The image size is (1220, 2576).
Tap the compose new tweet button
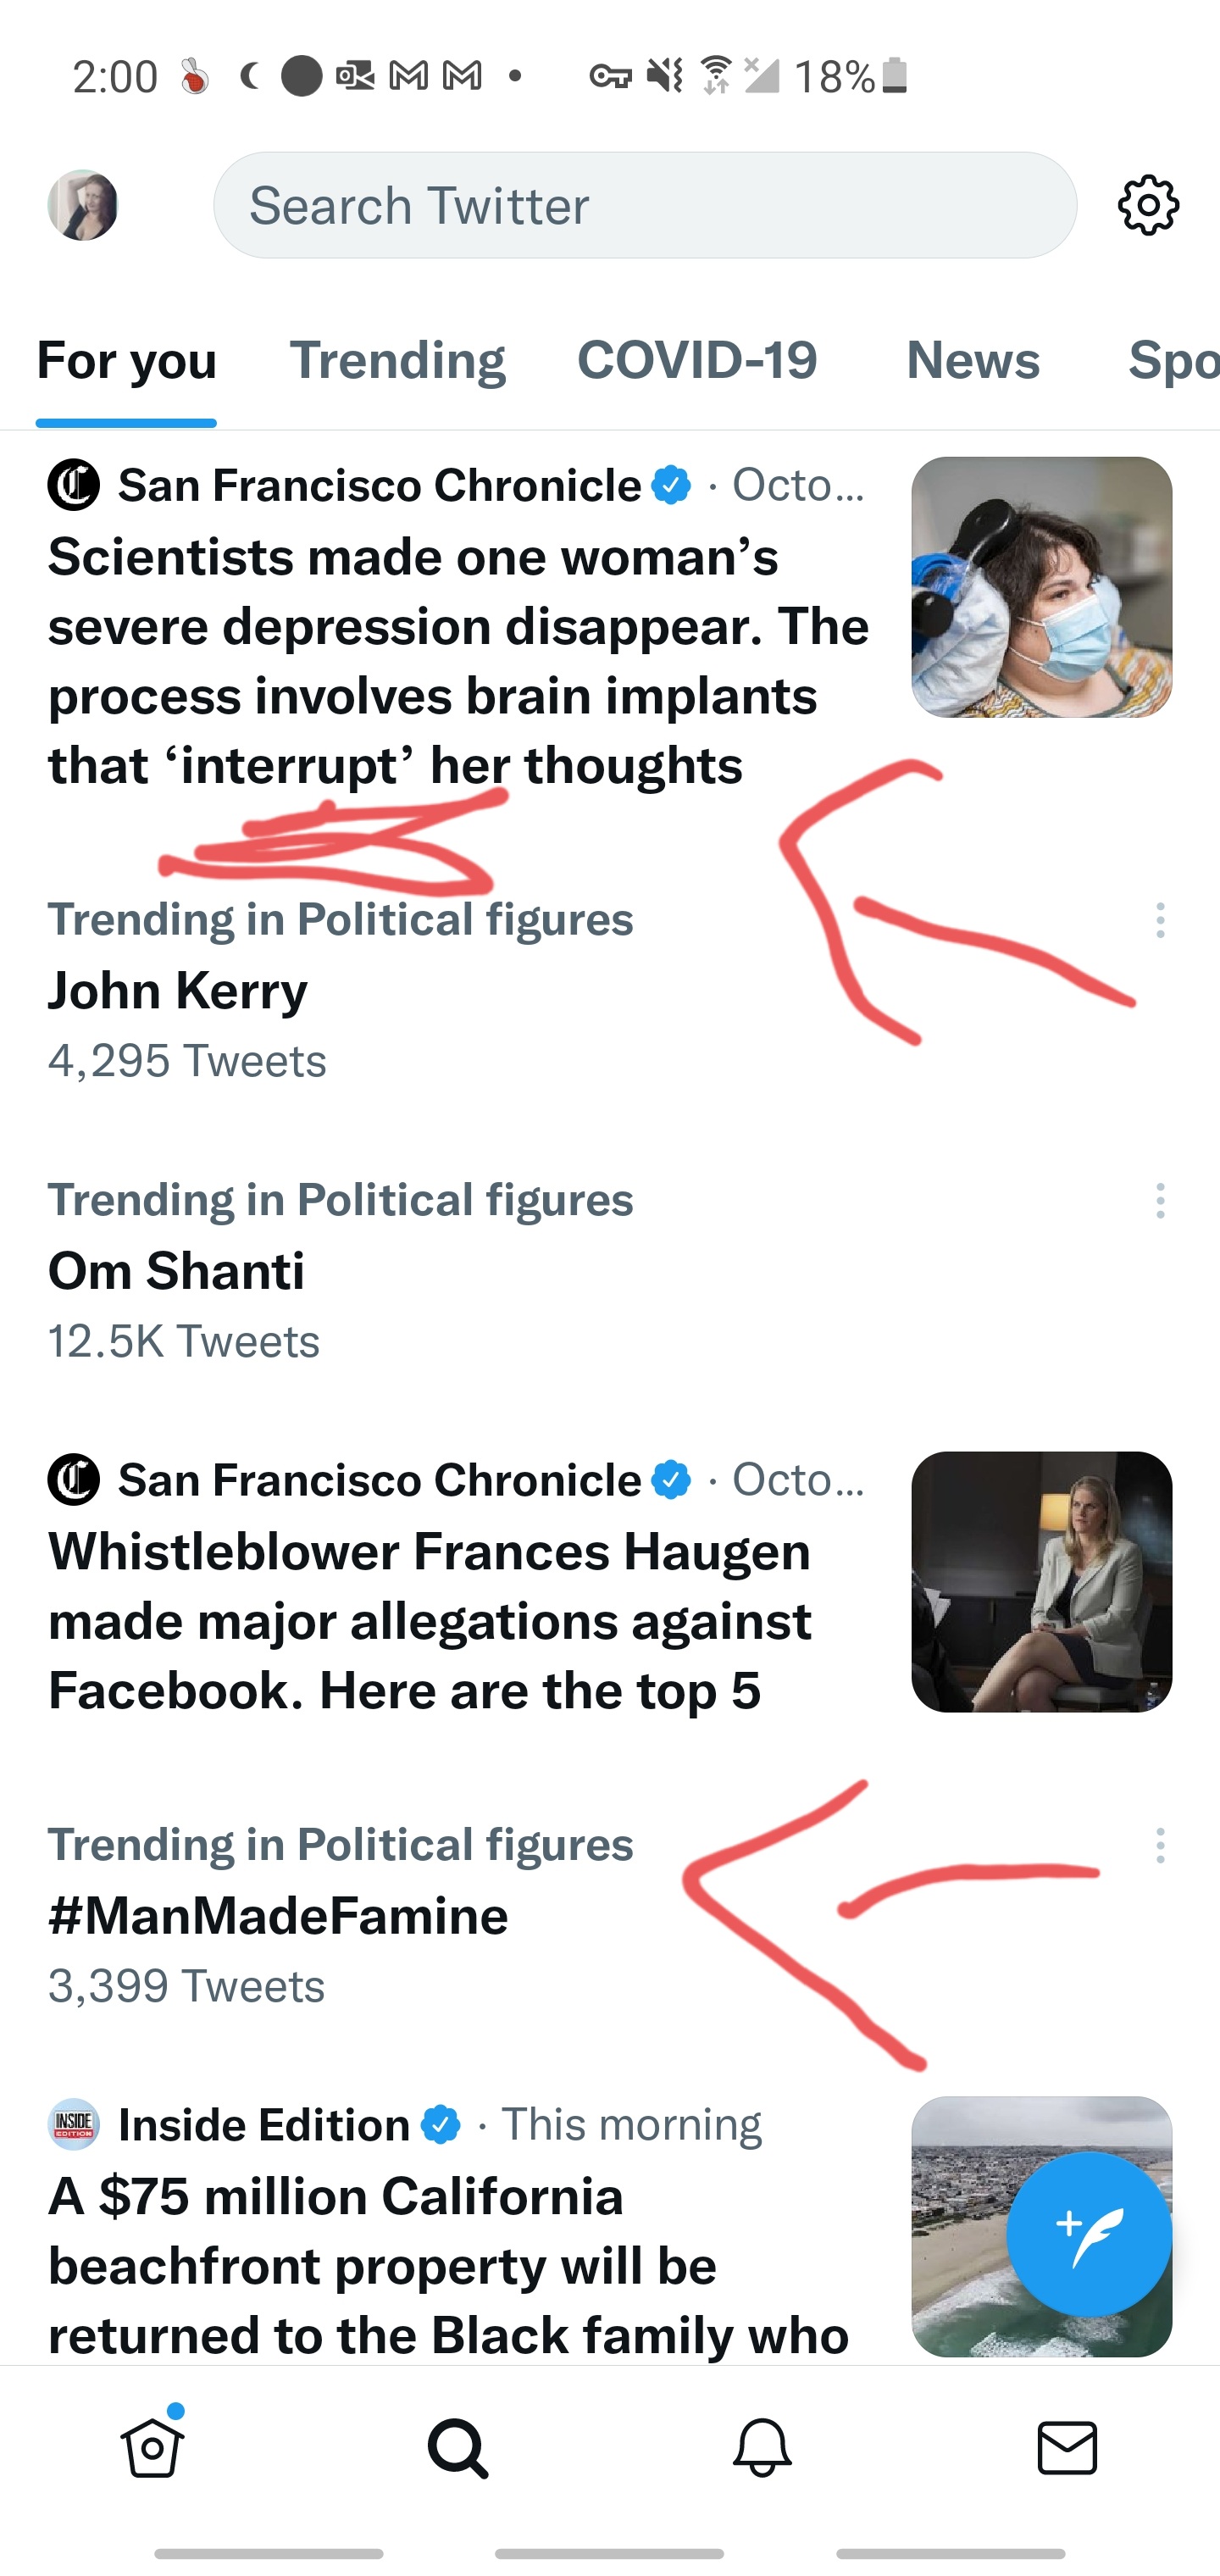(x=1088, y=2233)
